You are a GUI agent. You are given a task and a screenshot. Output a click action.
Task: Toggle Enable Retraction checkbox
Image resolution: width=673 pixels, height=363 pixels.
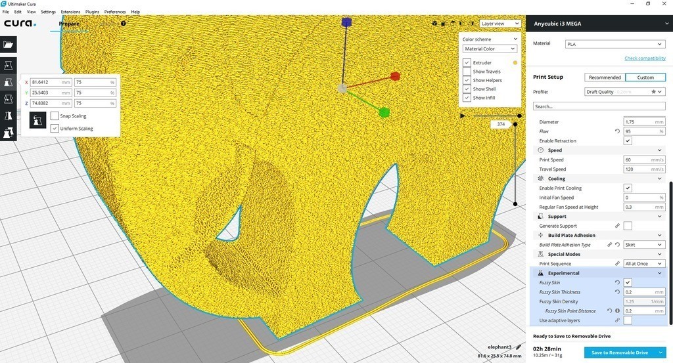(x=628, y=140)
